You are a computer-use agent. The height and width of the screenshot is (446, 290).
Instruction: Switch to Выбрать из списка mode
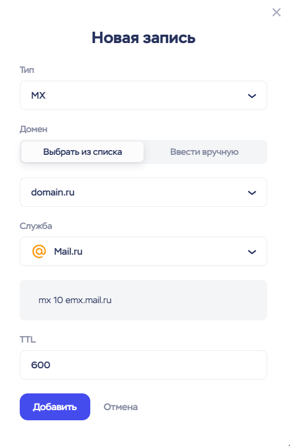point(83,152)
